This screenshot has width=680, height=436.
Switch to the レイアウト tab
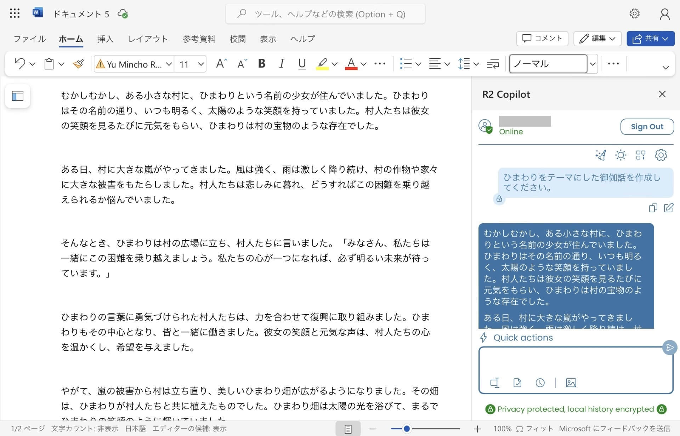point(148,39)
